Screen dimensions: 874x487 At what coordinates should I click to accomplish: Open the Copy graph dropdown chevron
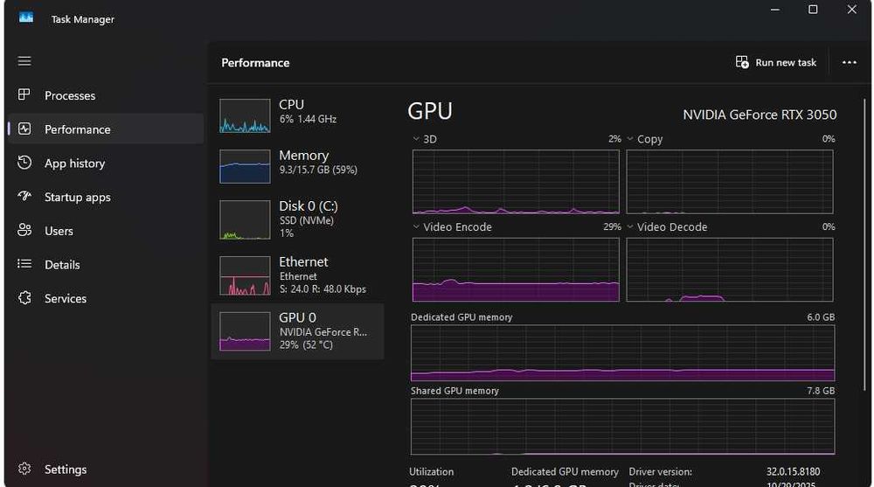630,139
